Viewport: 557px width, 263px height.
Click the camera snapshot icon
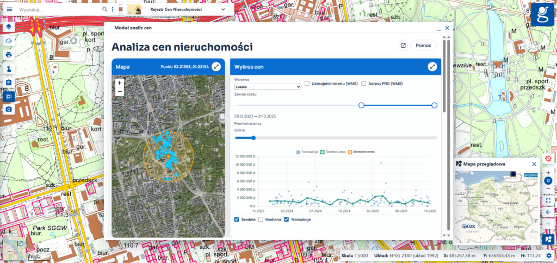pos(9,110)
